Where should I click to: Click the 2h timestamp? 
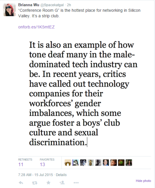[x=69, y=5]
